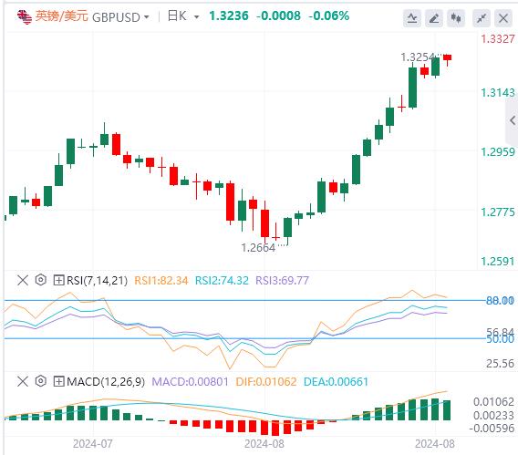
Task: Expand the right side panel chevron
Action: [x=512, y=120]
